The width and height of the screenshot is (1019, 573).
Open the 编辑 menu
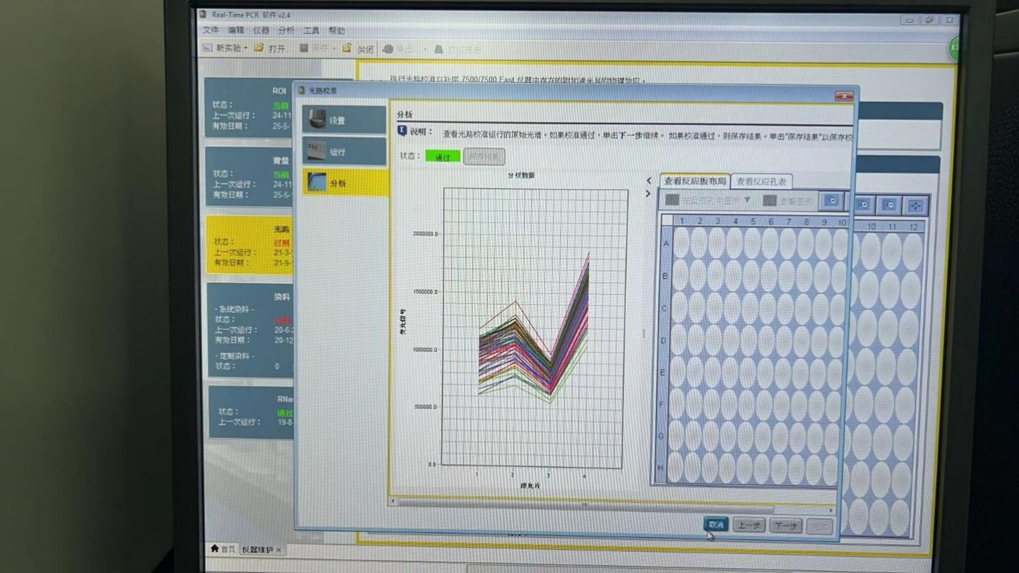click(x=236, y=30)
